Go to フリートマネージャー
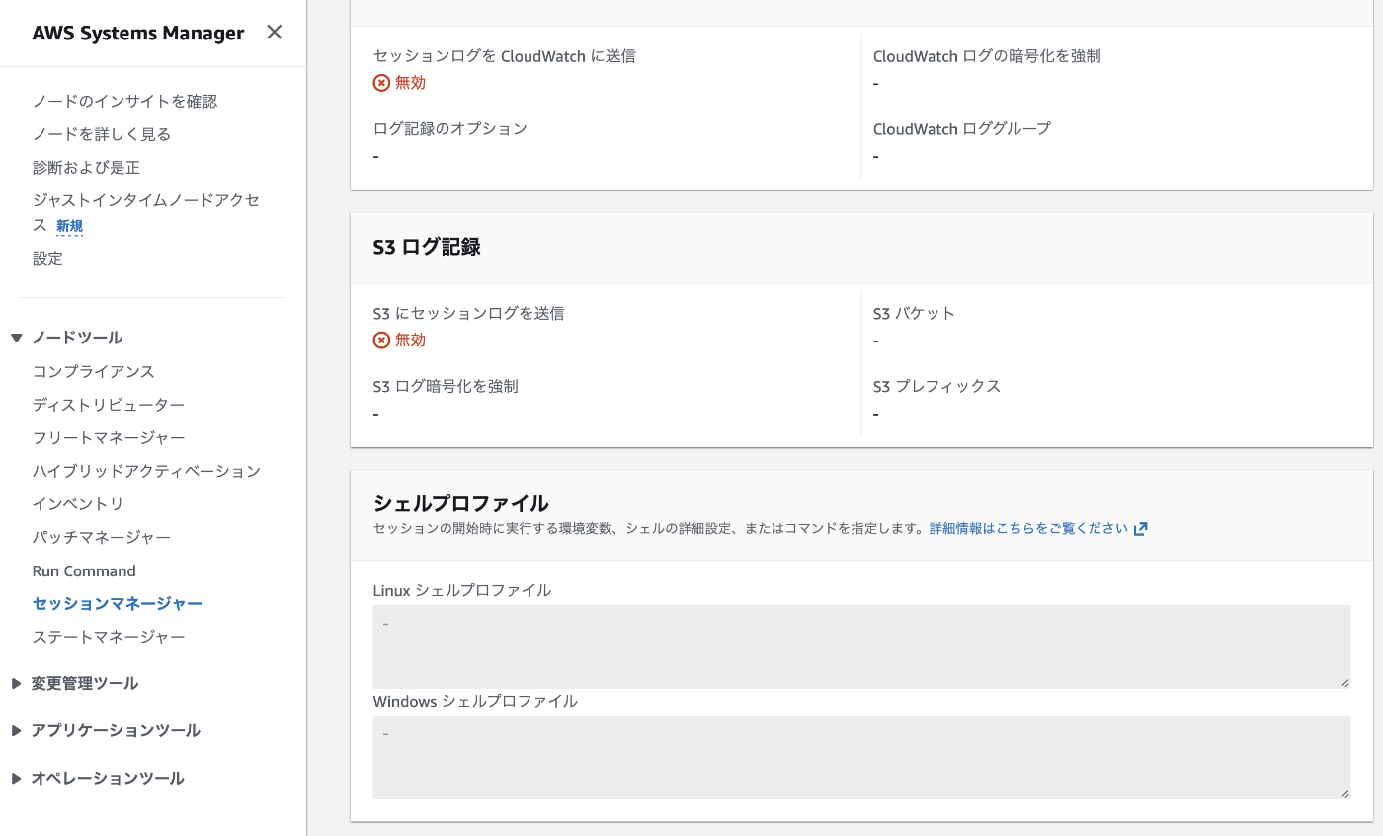1383x836 pixels. 109,437
